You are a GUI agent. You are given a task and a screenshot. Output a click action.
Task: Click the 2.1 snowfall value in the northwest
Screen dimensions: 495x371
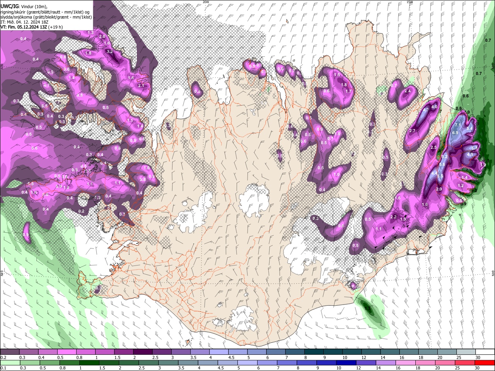(141, 86)
